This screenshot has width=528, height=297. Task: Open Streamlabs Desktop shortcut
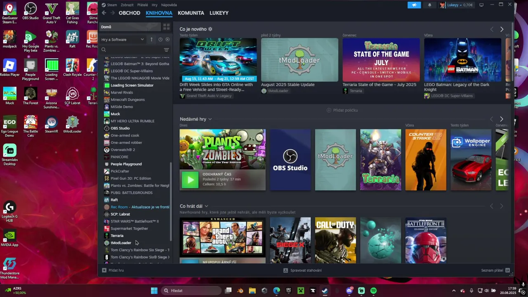click(x=9, y=155)
